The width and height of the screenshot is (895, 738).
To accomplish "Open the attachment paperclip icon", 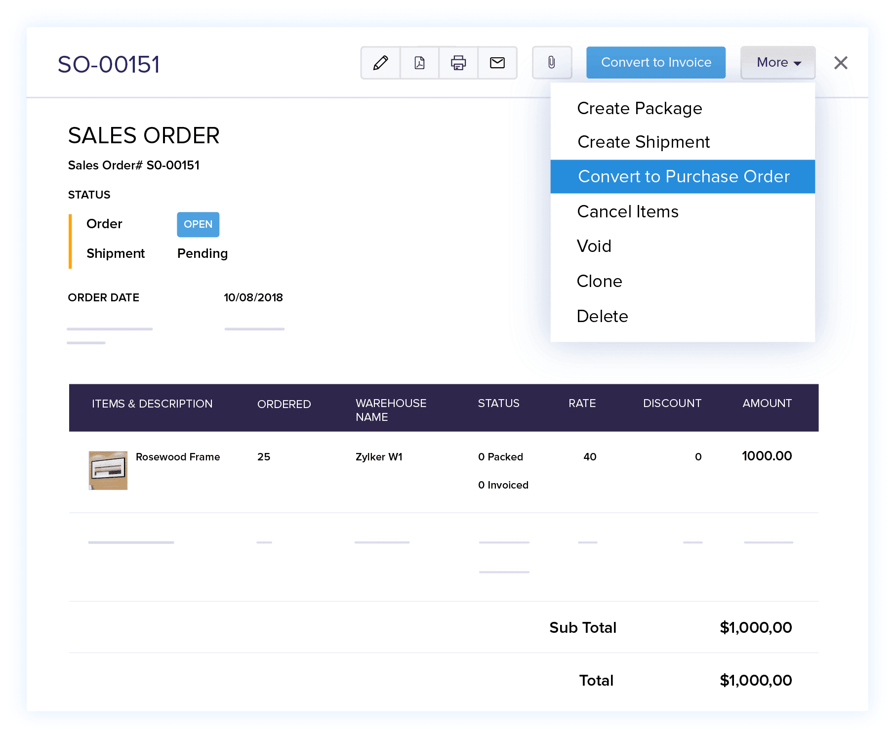I will (552, 63).
